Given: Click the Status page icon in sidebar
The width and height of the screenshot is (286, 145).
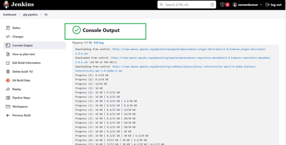Looking at the screenshot, I should 8,28.
